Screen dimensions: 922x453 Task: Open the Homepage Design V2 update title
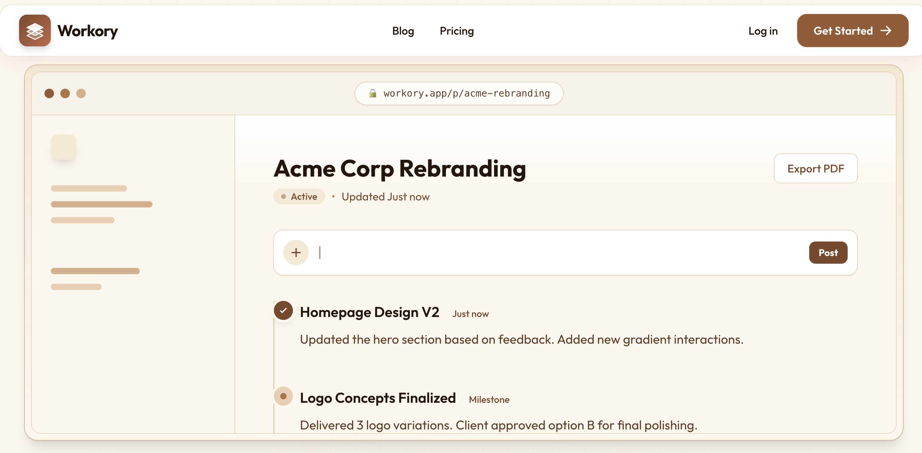point(369,312)
